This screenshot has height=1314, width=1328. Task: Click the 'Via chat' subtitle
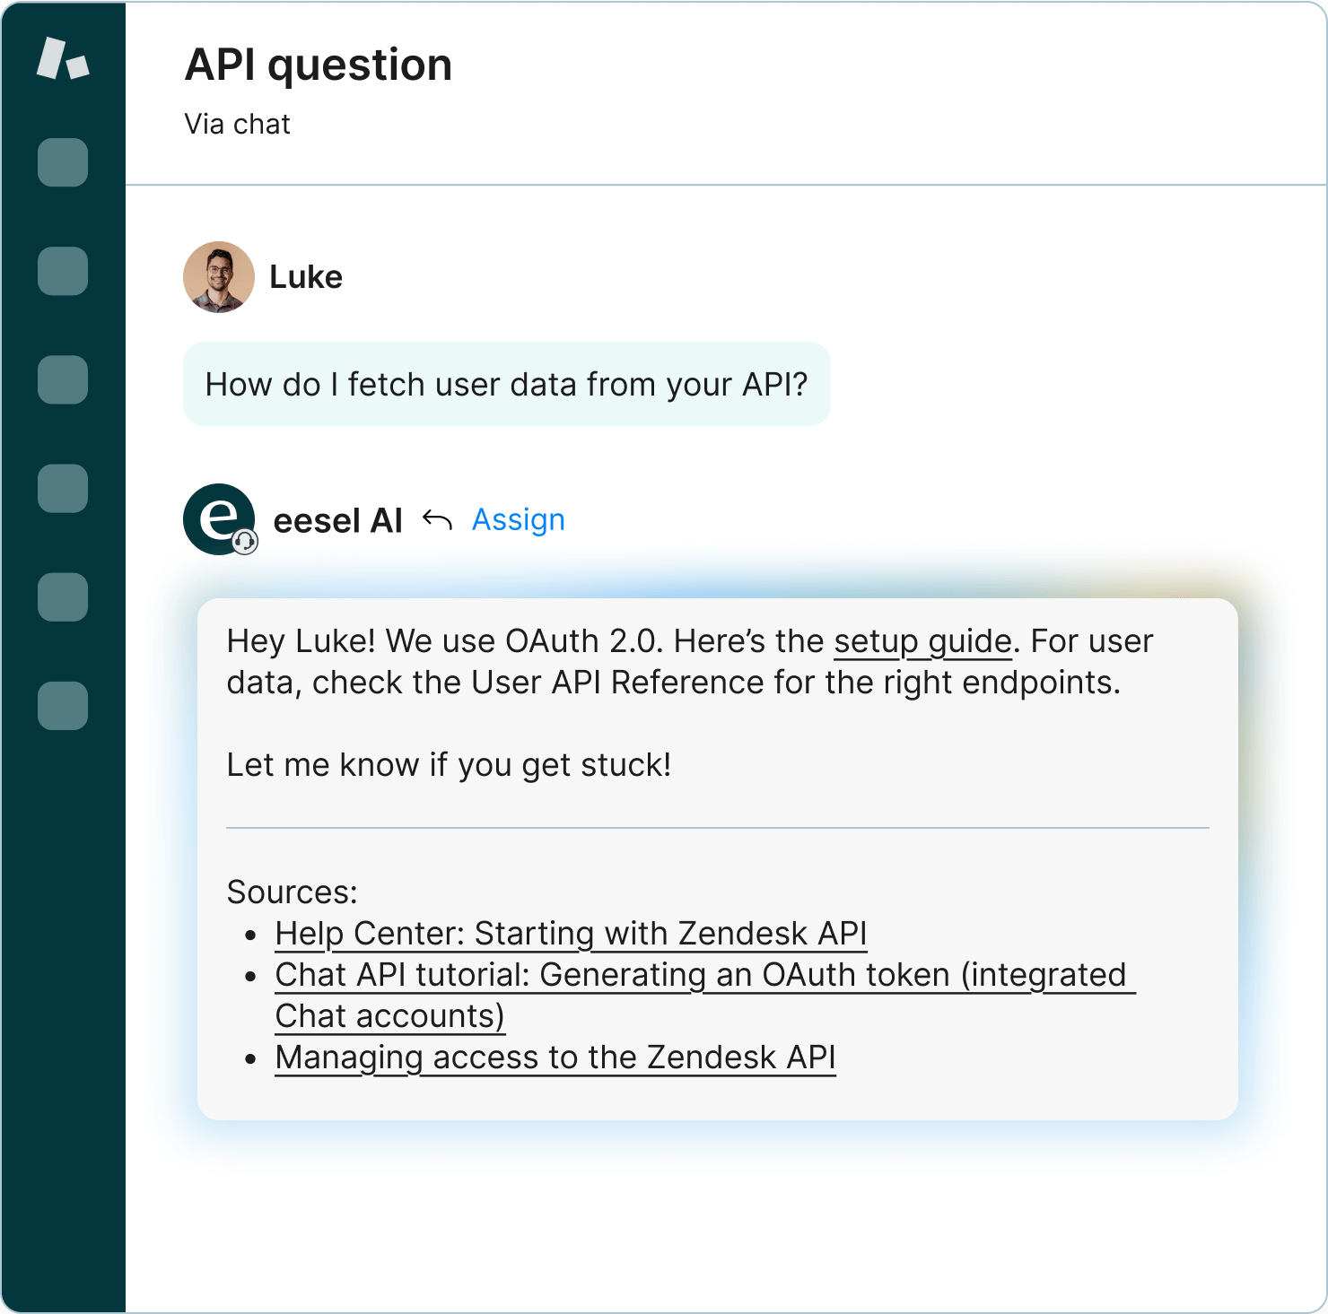click(238, 124)
